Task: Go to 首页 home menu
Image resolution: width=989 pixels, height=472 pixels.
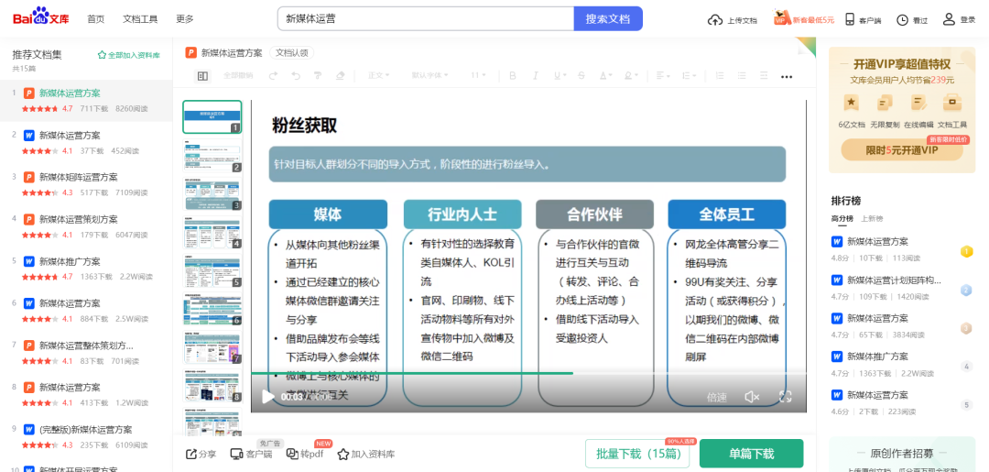Action: [96, 19]
